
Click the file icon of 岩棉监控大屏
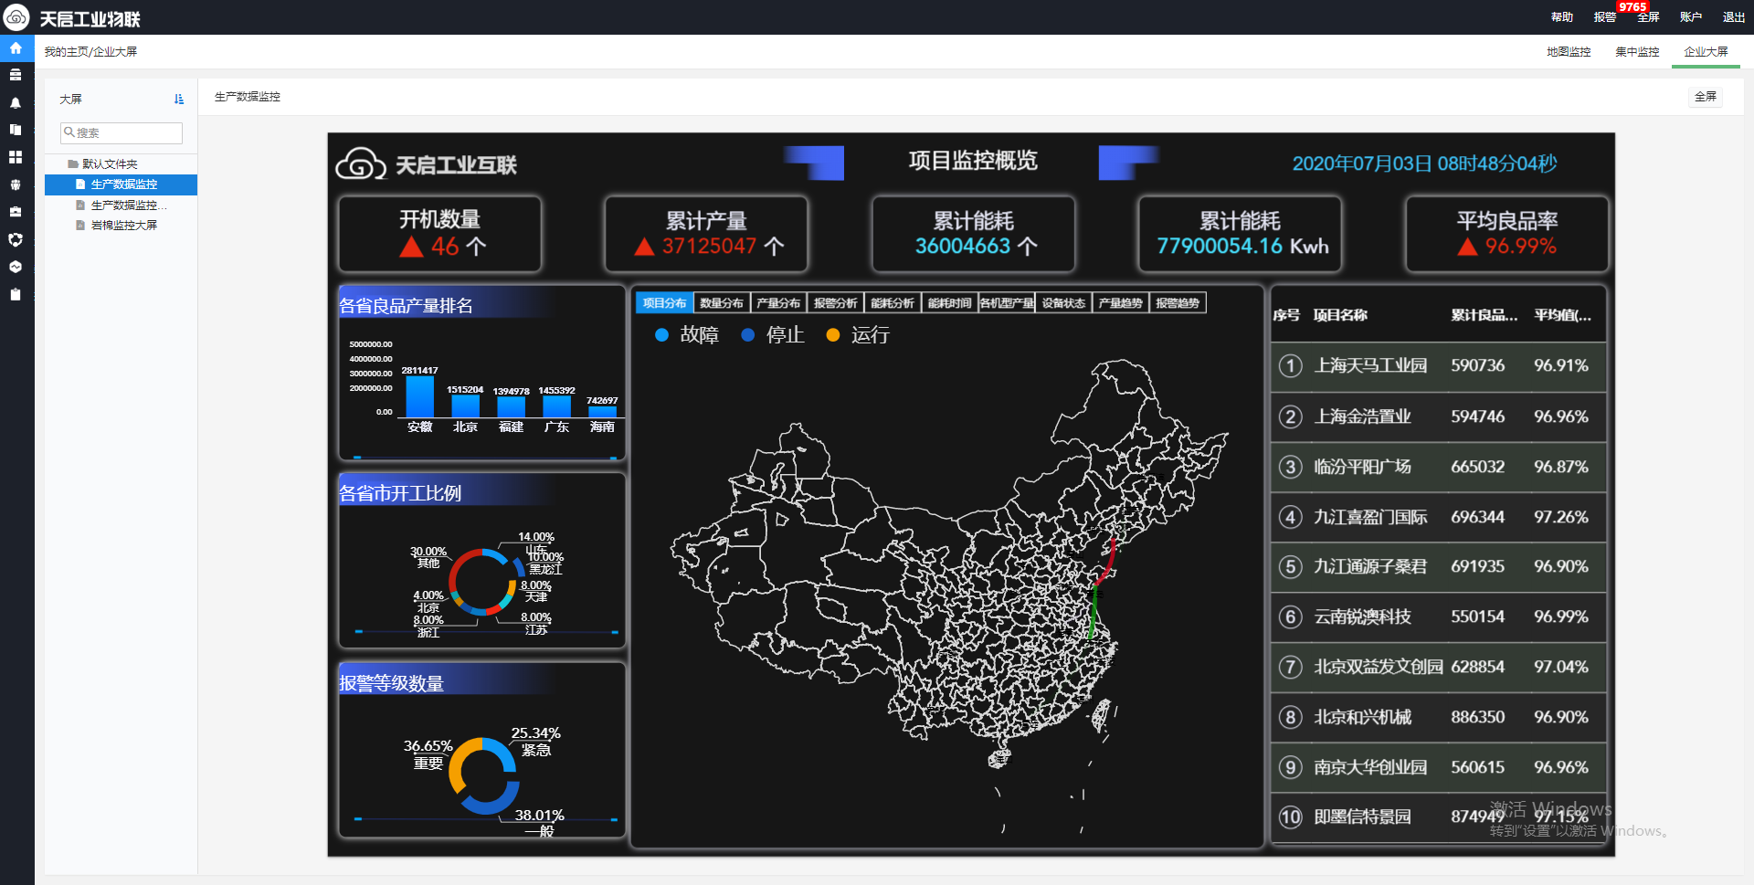coord(81,225)
